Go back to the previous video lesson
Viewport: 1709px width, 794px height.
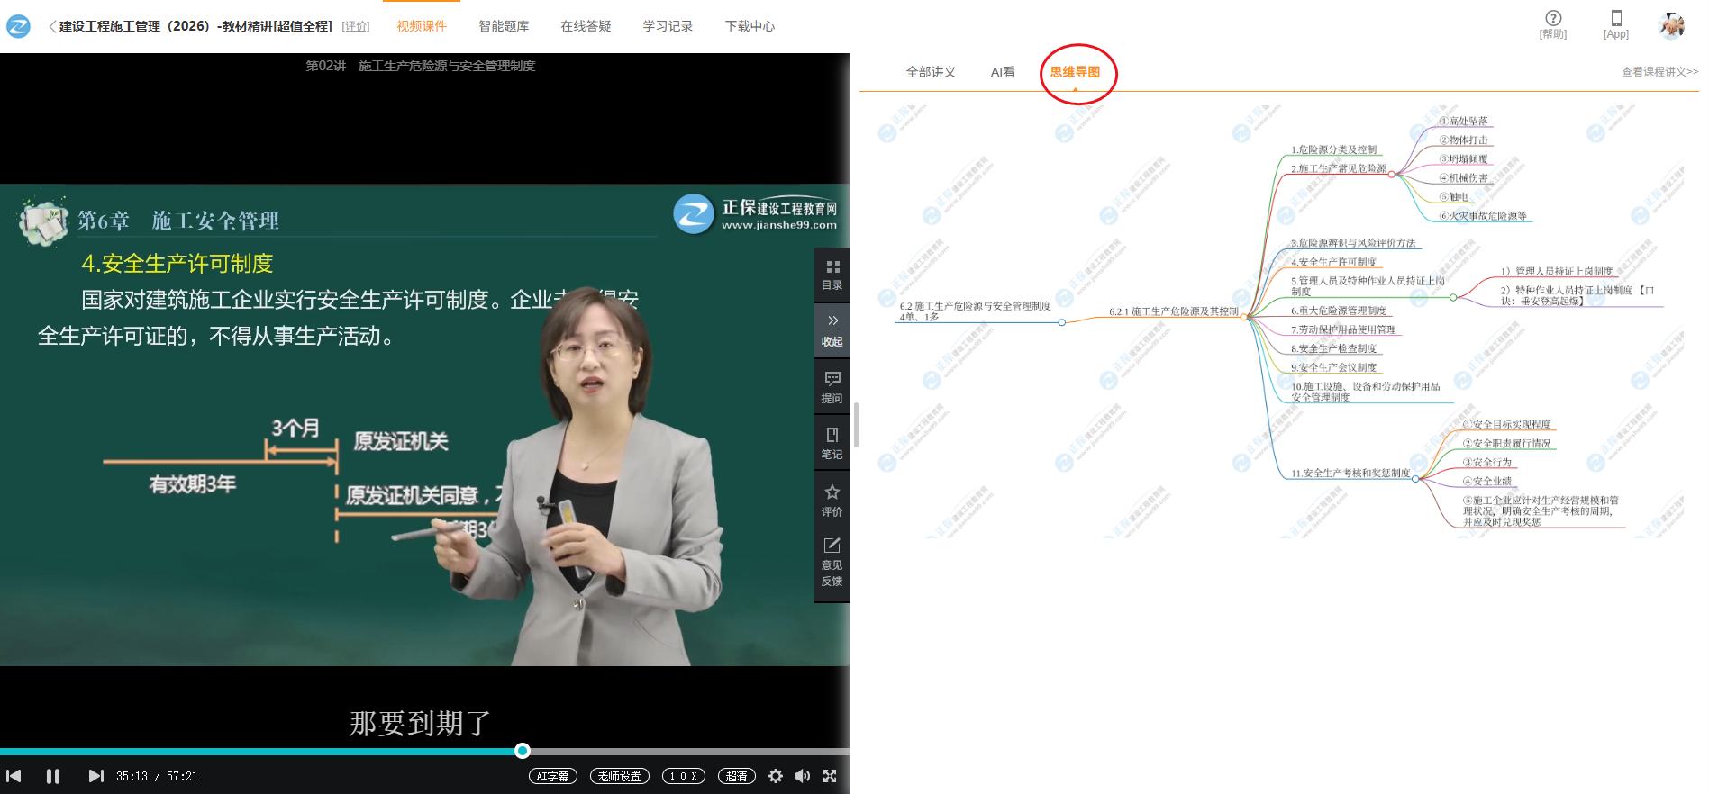tap(14, 776)
